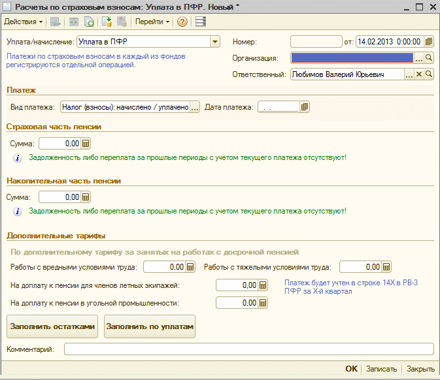Click the copy document toolbar icon
440x380 pixels.
click(x=89, y=22)
